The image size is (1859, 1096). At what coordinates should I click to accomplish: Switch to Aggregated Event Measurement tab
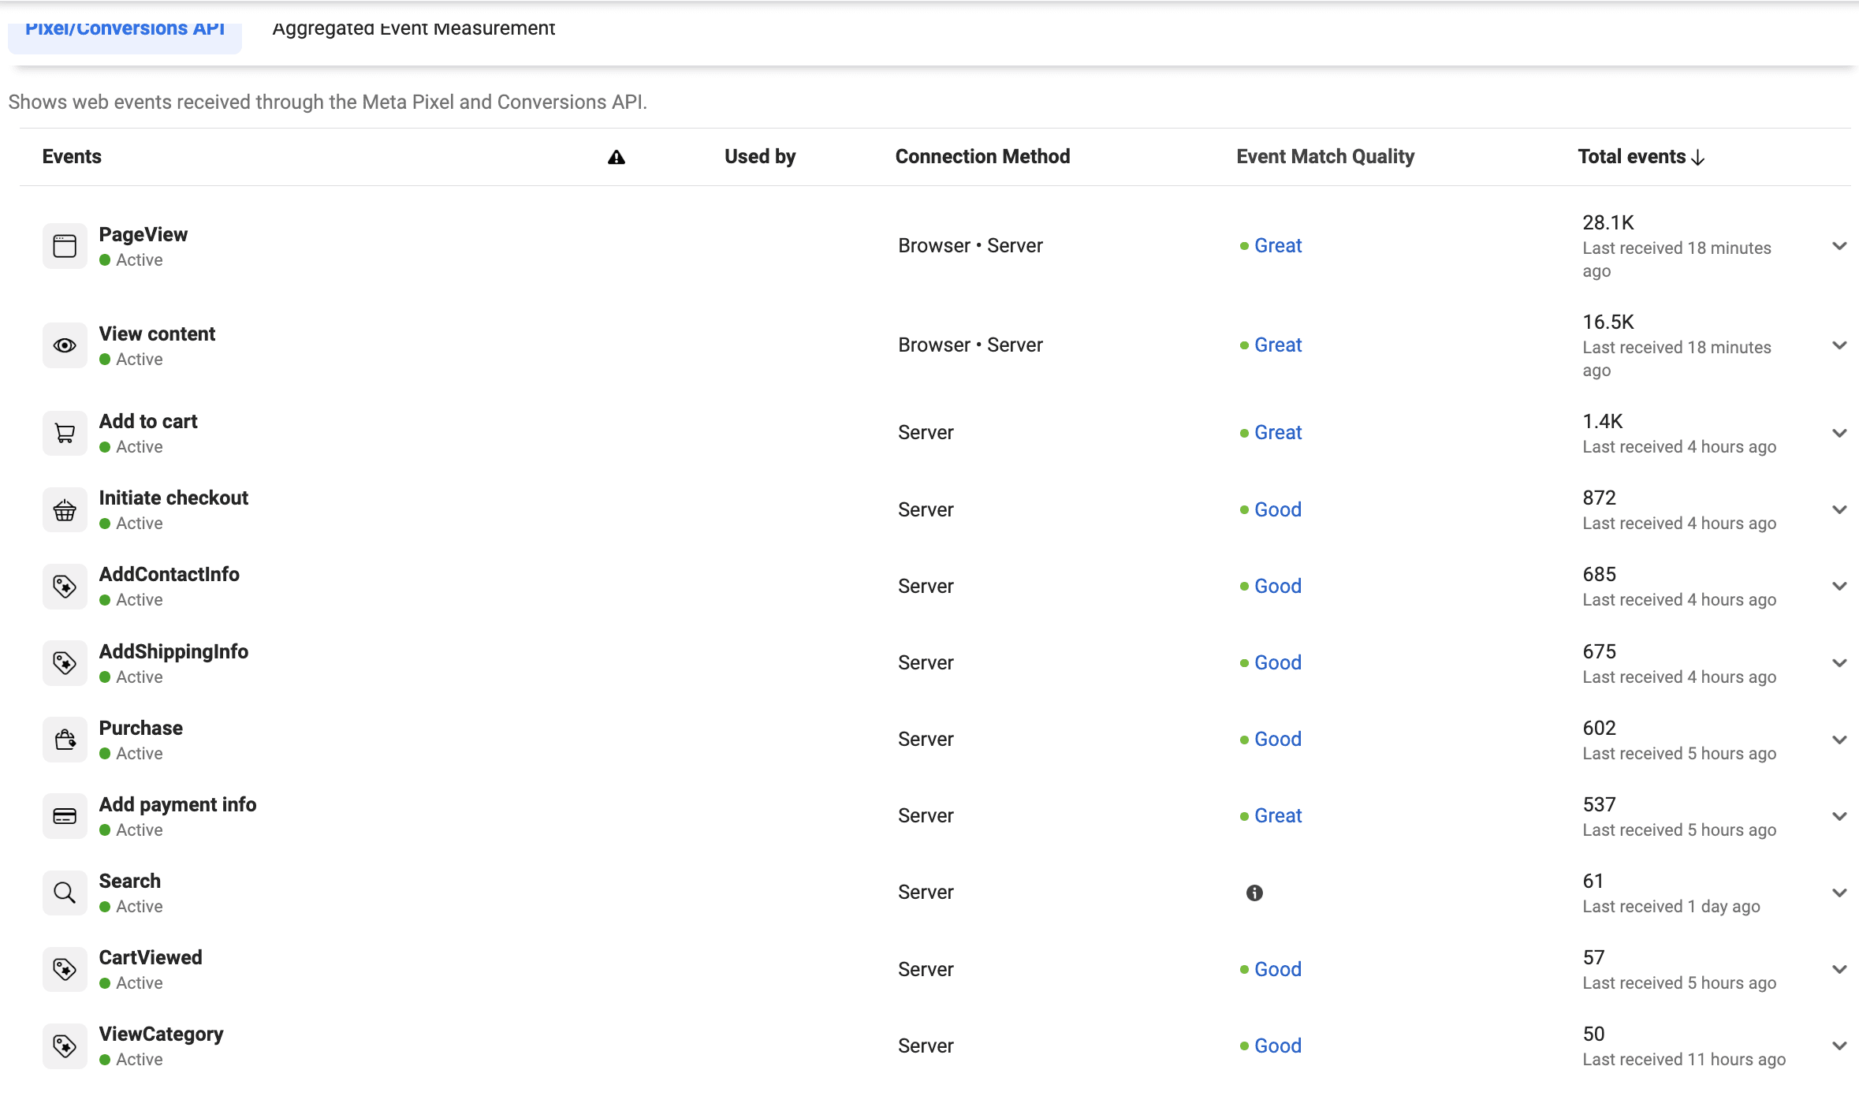414,28
